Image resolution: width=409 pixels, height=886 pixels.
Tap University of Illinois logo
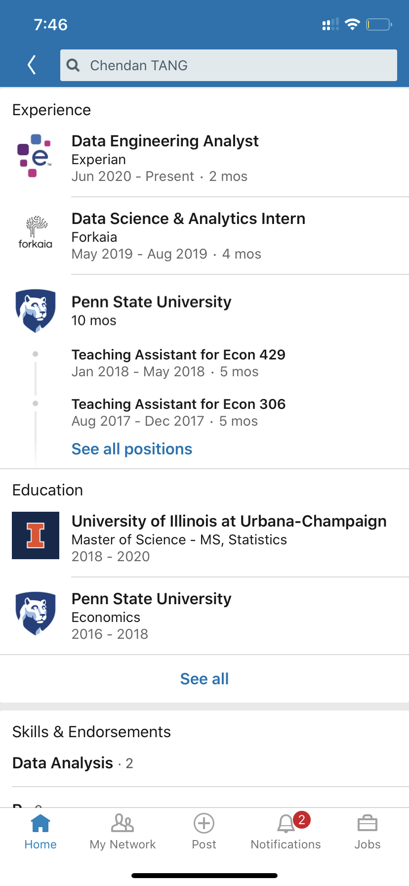point(36,535)
